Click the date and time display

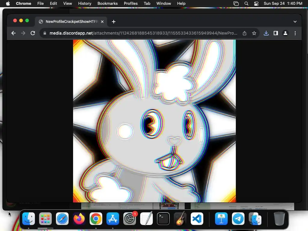click(x=283, y=4)
